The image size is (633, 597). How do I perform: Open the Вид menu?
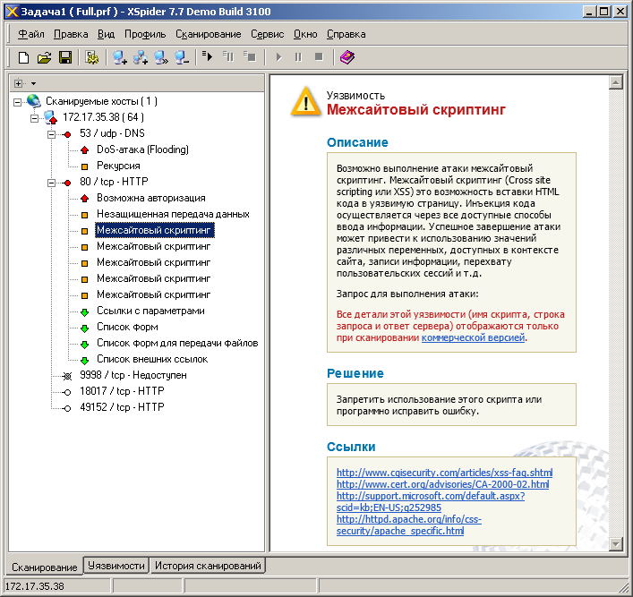(x=107, y=34)
